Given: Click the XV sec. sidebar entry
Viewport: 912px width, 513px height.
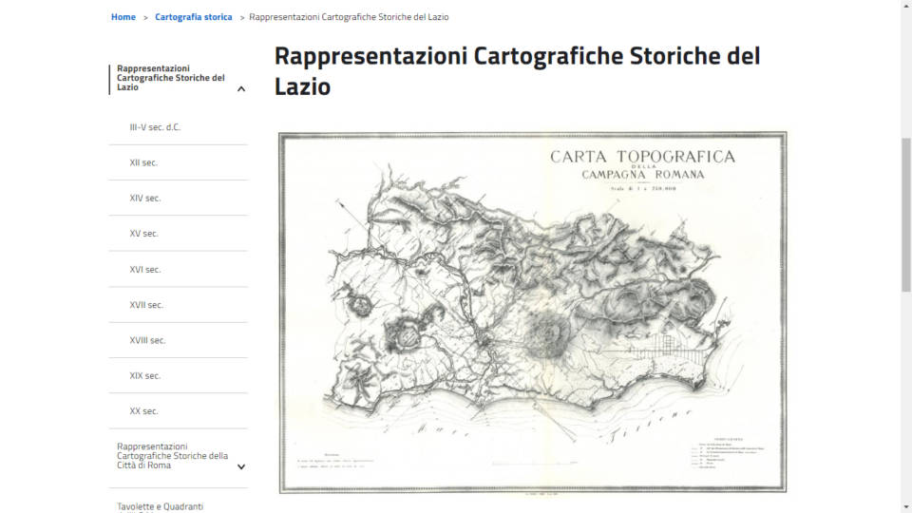Looking at the screenshot, I should 144,234.
